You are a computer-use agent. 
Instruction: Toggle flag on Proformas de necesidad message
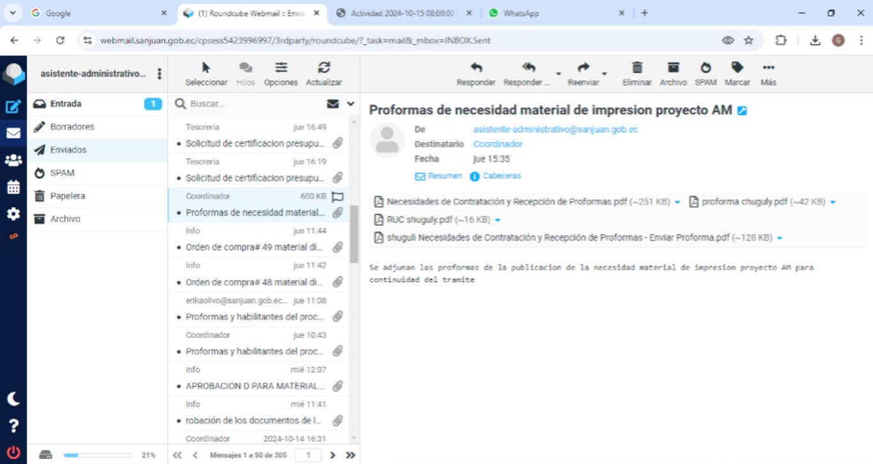tap(338, 196)
